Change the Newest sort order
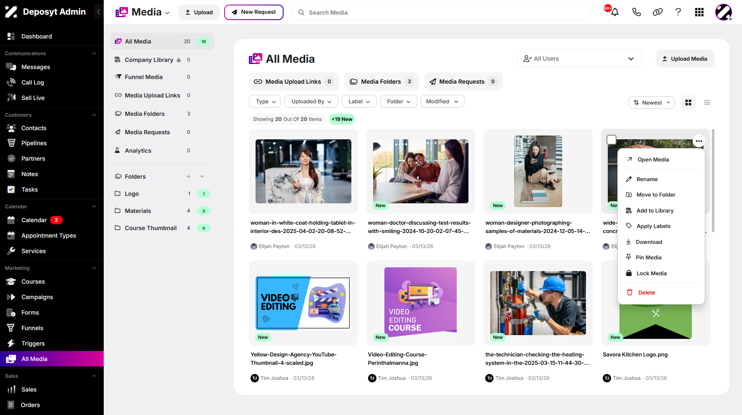742x415 pixels. coord(652,102)
